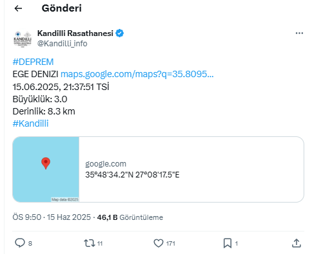Image resolution: width=312 pixels, height=254 pixels.
Task: Click the reply speech bubble icon
Action: (x=20, y=243)
